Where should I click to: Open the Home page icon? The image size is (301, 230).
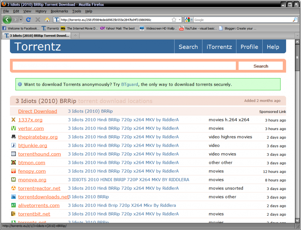47,20
